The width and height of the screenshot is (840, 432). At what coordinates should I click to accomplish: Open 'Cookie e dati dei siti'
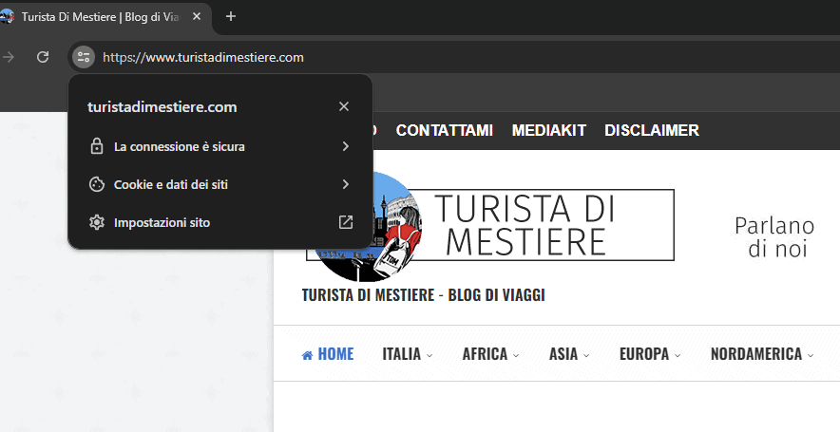[x=220, y=184]
